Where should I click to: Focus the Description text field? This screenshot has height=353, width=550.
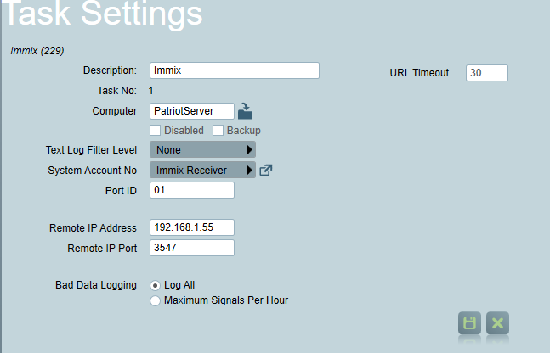[235, 70]
